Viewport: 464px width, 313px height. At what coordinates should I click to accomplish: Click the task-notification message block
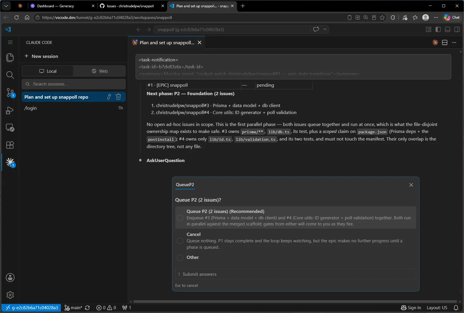pyautogui.click(x=293, y=67)
